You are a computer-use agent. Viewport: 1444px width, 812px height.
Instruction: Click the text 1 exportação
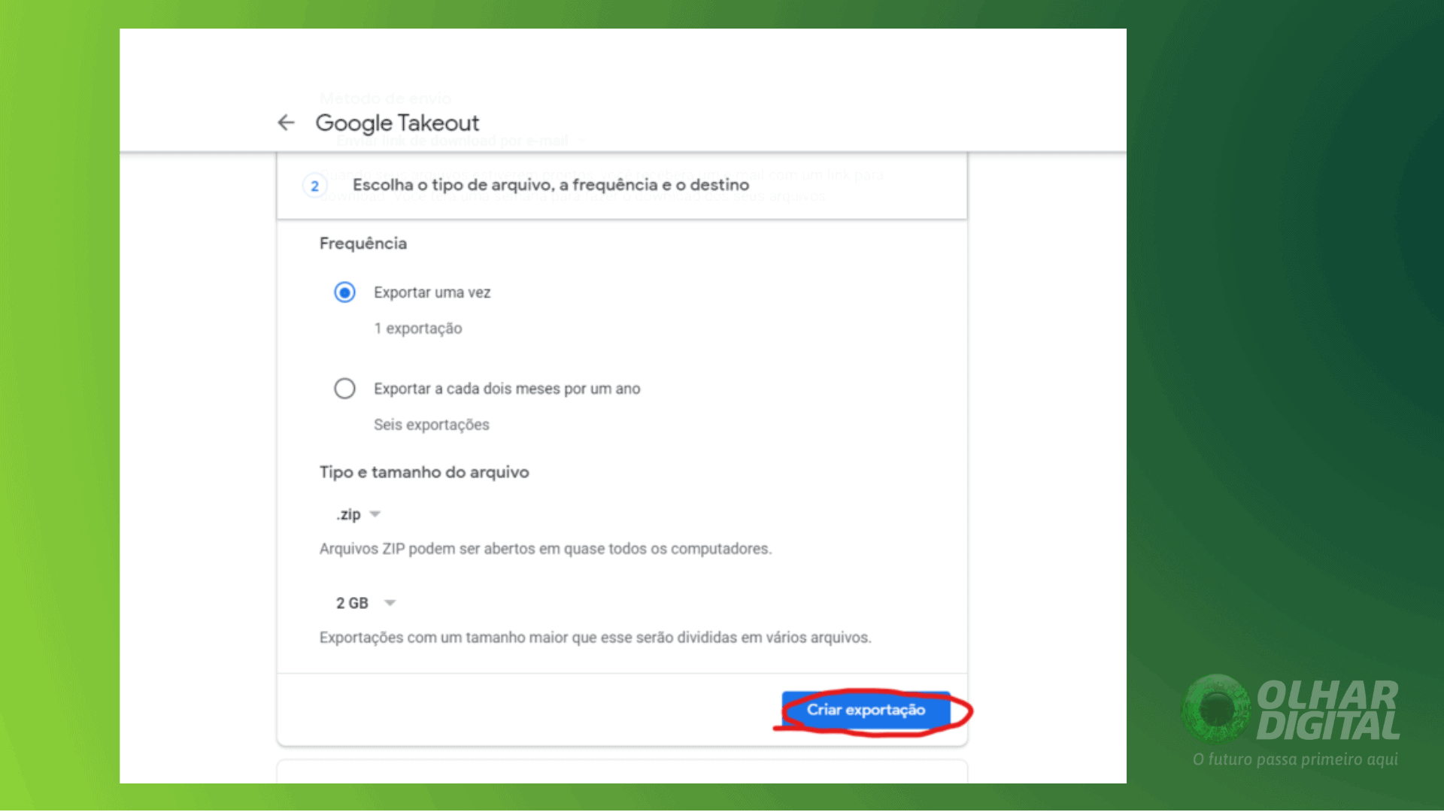418,329
